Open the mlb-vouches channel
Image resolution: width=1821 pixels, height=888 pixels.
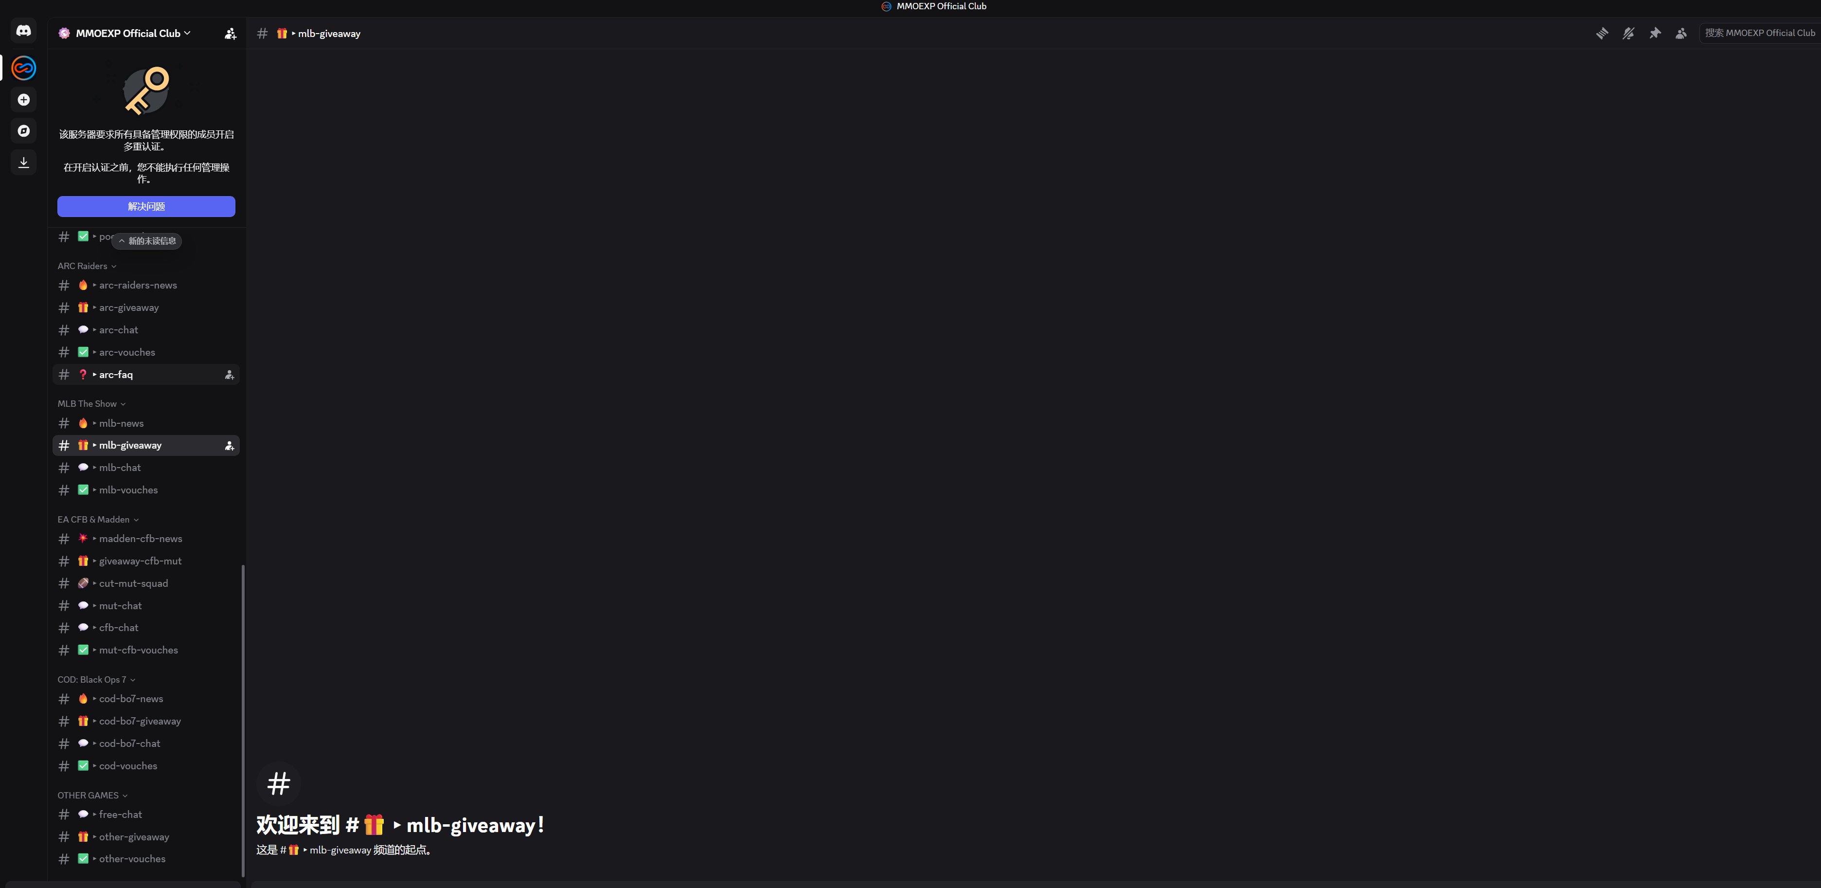click(146, 490)
